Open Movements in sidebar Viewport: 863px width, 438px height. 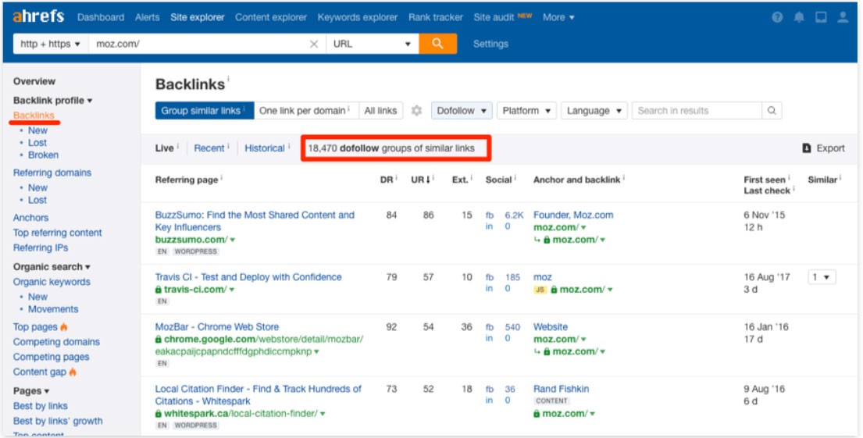[x=53, y=309]
